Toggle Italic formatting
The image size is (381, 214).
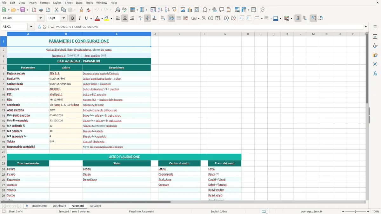click(x=80, y=18)
